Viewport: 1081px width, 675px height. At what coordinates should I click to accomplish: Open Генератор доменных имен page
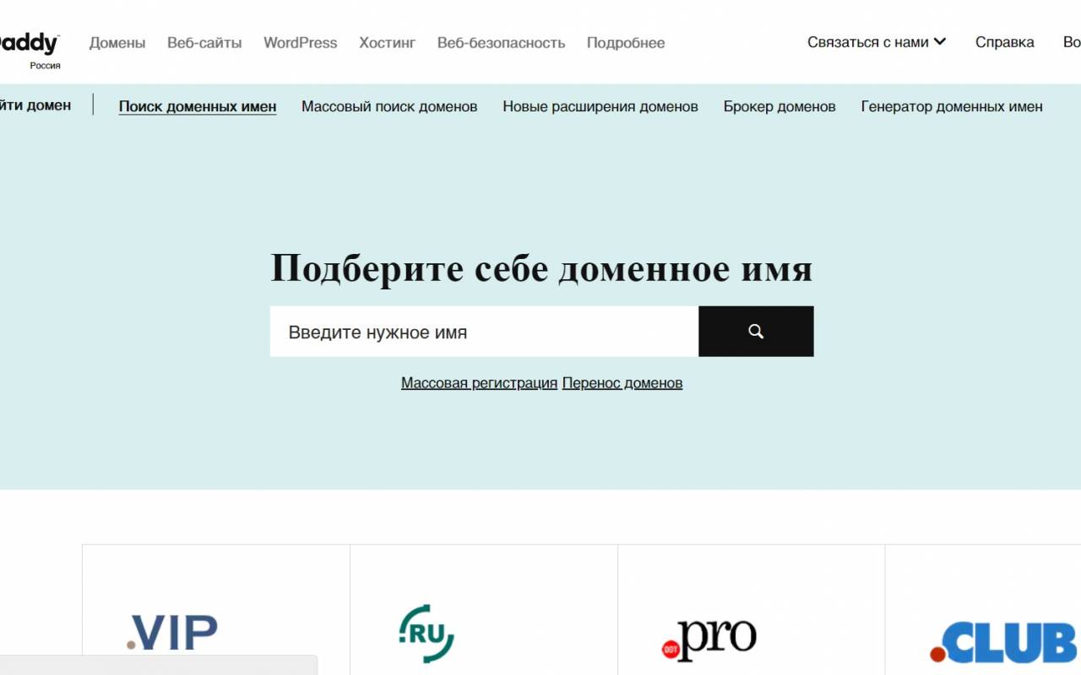coord(952,106)
